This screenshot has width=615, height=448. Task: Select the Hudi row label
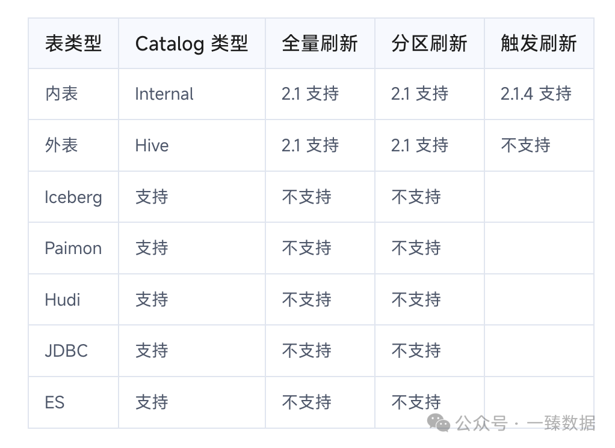[63, 300]
